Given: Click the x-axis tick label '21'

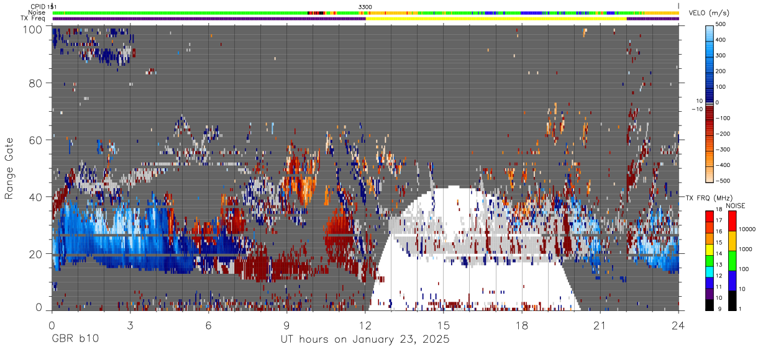Looking at the screenshot, I should 600,325.
